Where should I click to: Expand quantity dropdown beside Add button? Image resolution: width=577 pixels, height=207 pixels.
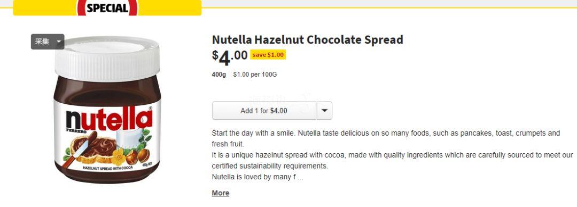pyautogui.click(x=324, y=111)
